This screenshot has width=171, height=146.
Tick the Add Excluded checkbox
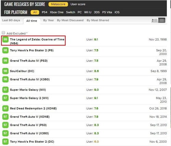pos(3,33)
